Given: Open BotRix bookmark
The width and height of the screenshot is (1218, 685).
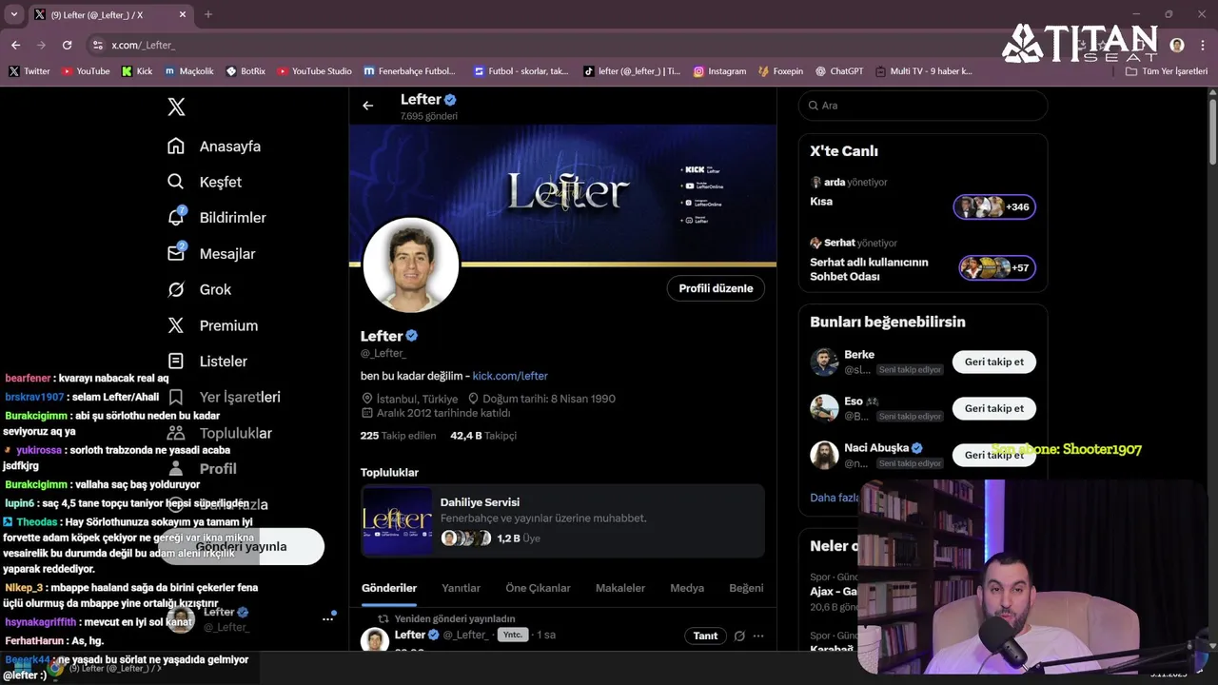Looking at the screenshot, I should (246, 71).
